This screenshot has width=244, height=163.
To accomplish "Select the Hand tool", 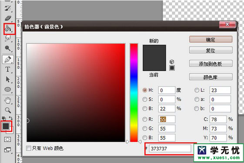I will (8, 101).
